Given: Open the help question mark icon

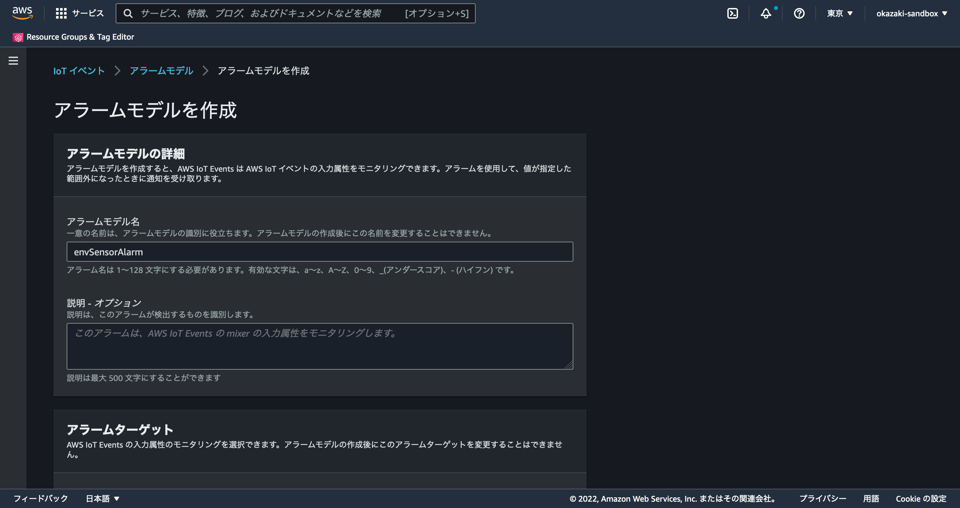Looking at the screenshot, I should (x=799, y=13).
